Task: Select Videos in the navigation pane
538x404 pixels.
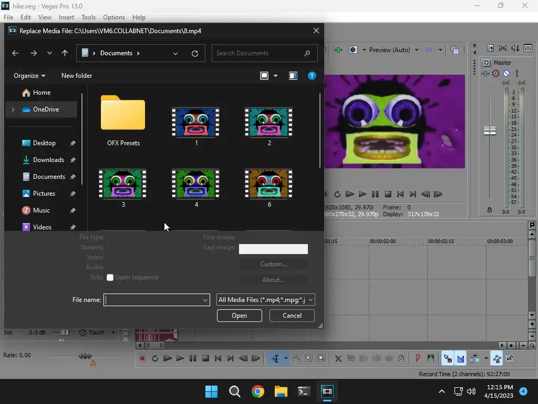Action: point(43,227)
